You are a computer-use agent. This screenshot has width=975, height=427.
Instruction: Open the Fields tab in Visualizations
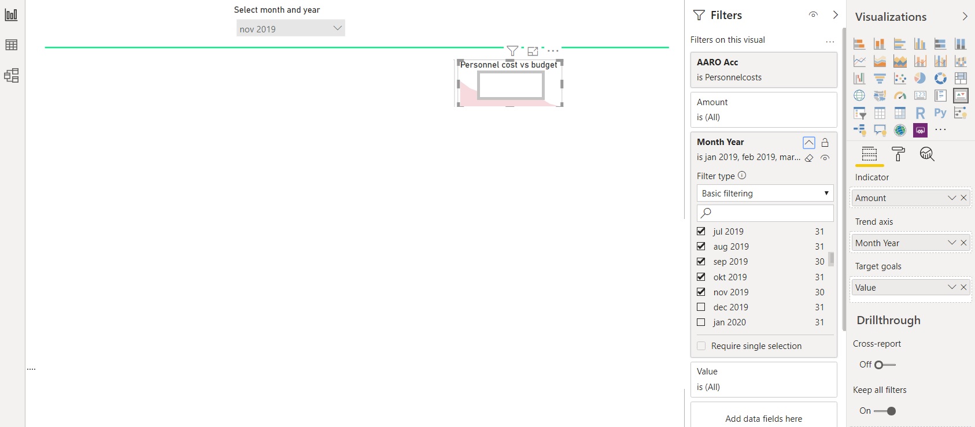tap(869, 154)
